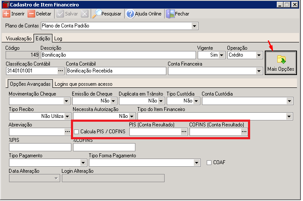Screen dimensions: 303x201
Task: Click the application icon in title bar
Action: click(x=6, y=5)
